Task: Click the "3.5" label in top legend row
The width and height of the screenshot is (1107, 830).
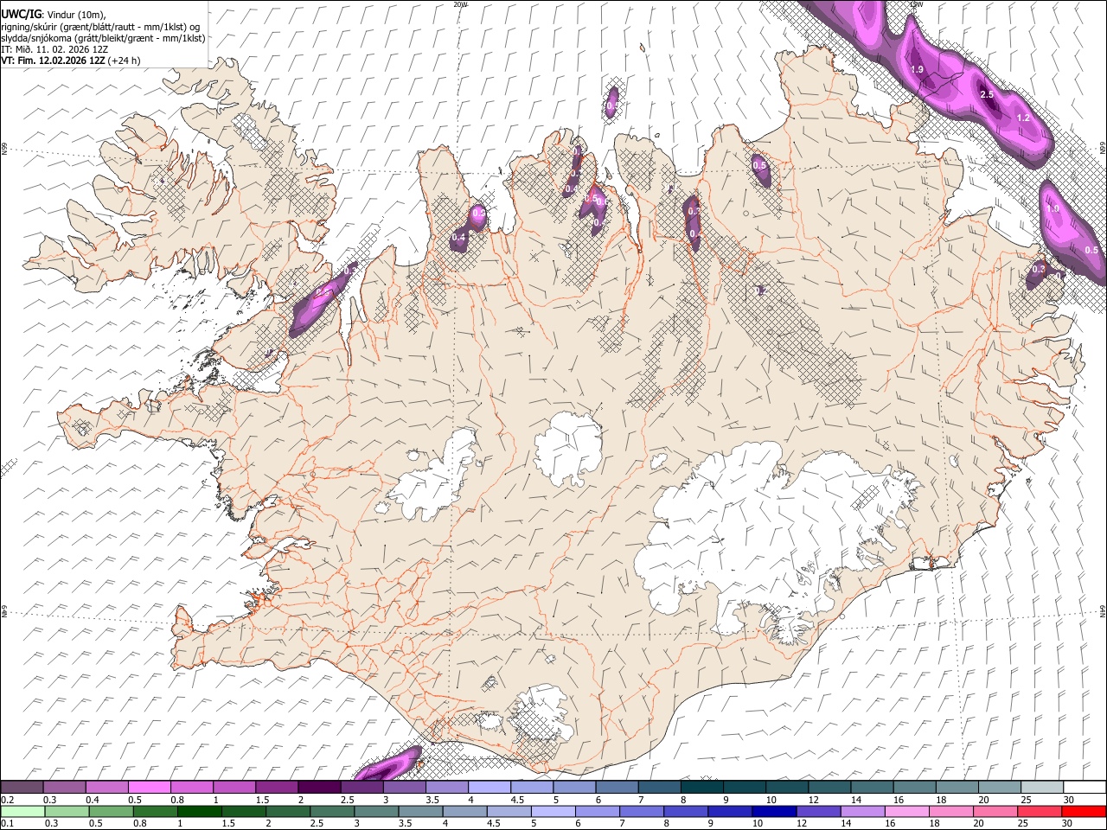Action: tap(432, 800)
